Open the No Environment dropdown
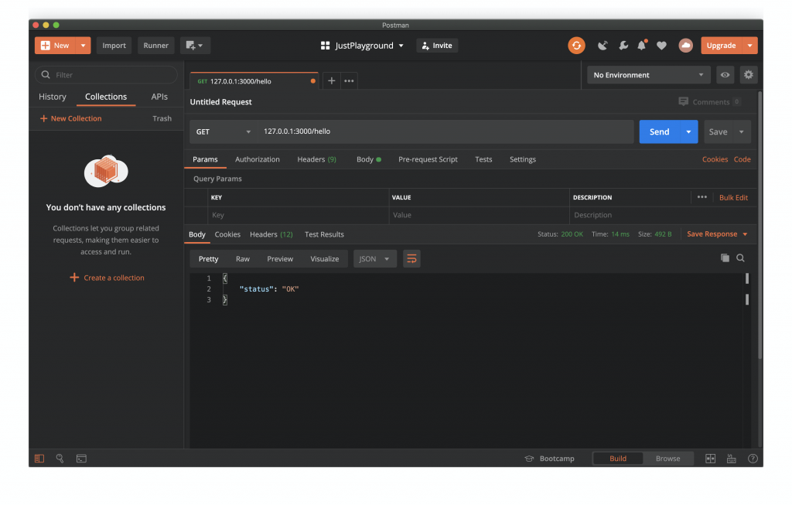The height and width of the screenshot is (505, 792). (x=649, y=75)
